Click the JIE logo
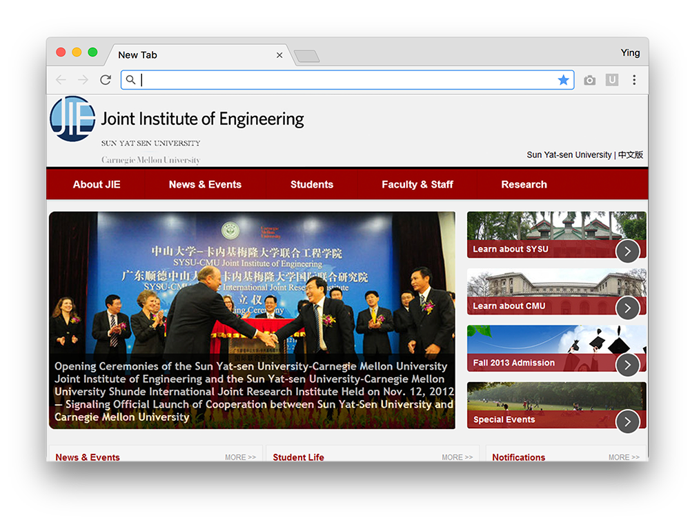 coord(72,119)
